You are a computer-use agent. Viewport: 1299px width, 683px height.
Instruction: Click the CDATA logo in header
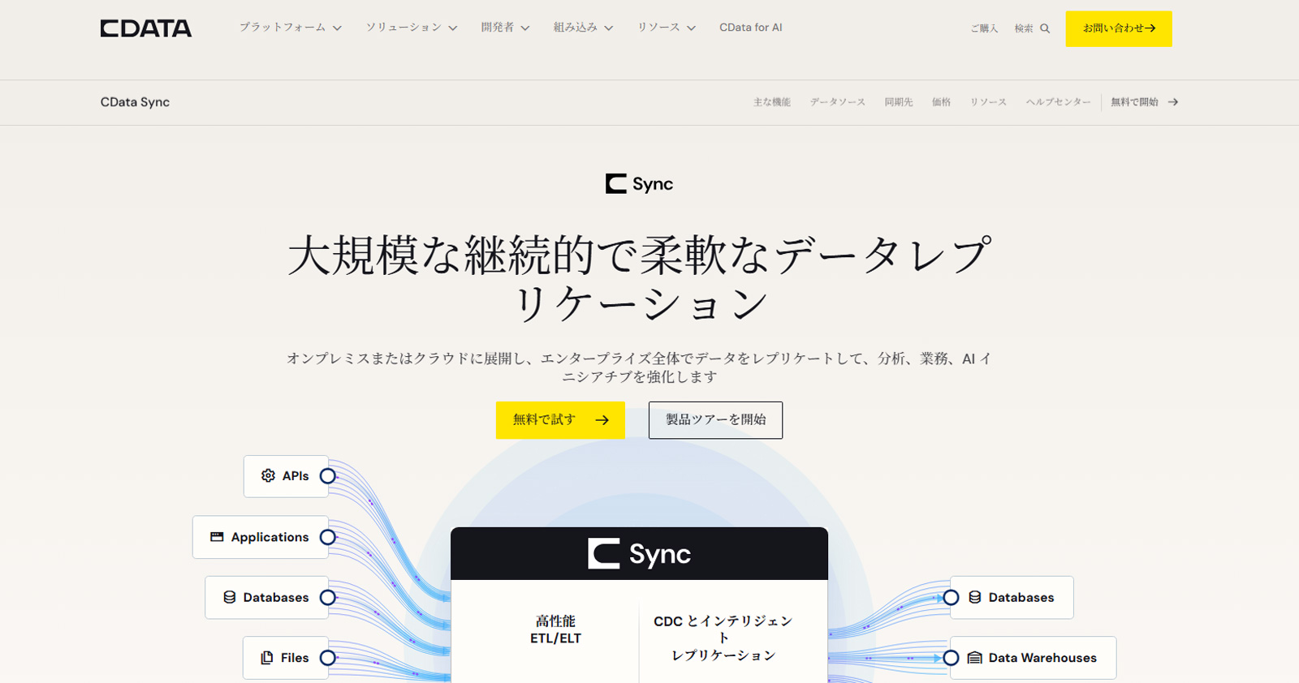coord(146,28)
